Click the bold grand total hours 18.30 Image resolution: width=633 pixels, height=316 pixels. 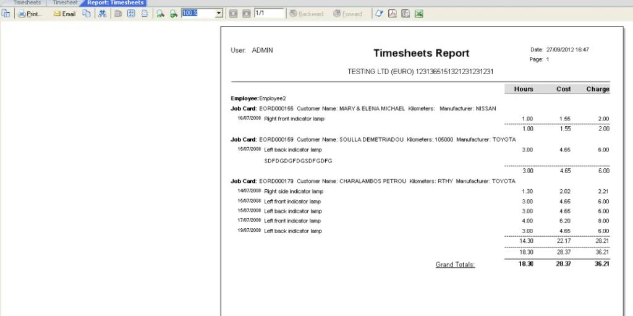click(526, 264)
